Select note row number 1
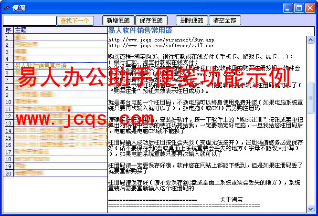The width and height of the screenshot is (318, 216). pyautogui.click(x=56, y=38)
